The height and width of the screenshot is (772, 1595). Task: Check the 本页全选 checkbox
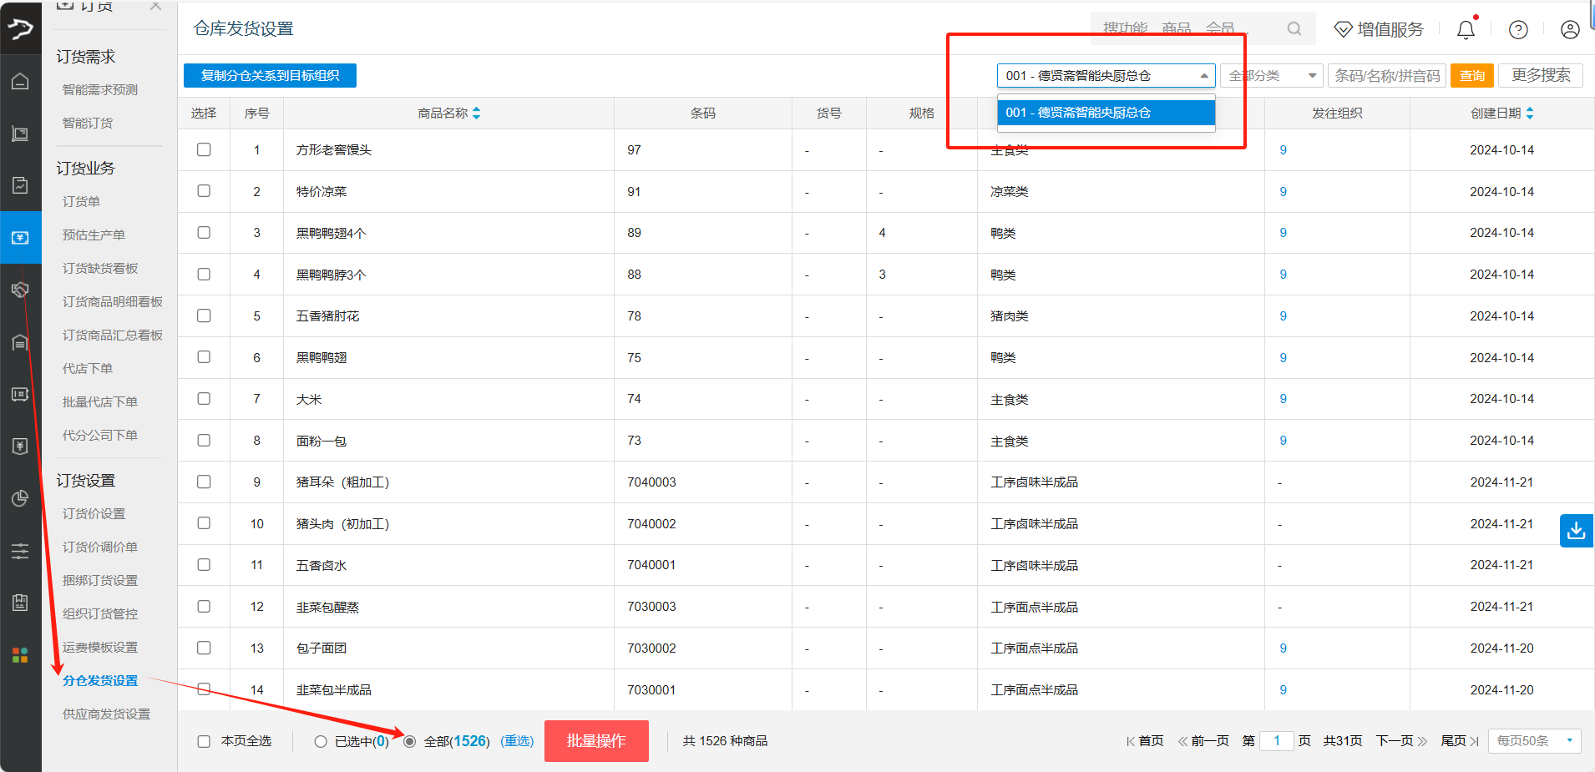coord(204,741)
